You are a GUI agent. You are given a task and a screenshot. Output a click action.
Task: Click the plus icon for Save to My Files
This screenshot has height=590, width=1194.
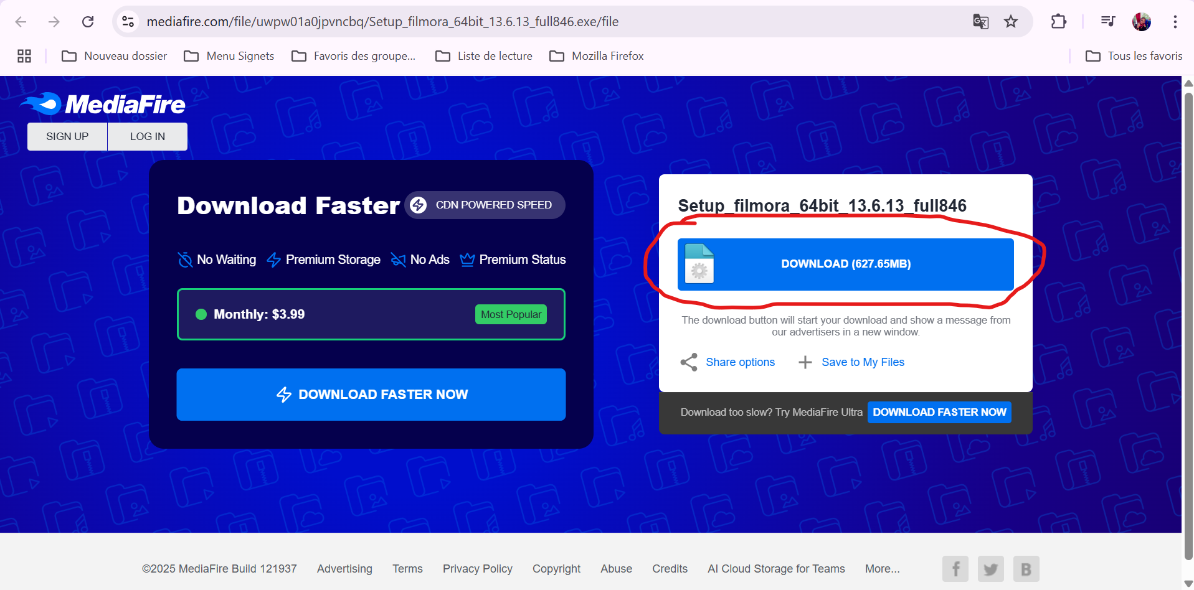tap(805, 362)
